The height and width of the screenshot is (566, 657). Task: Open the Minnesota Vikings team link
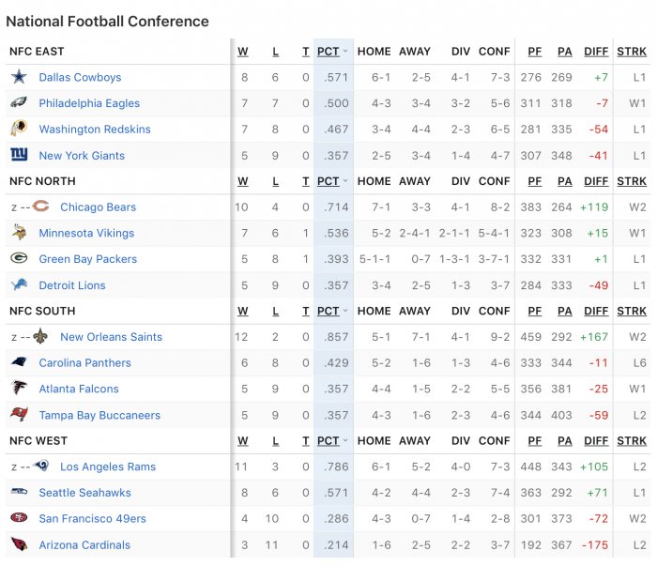[86, 234]
